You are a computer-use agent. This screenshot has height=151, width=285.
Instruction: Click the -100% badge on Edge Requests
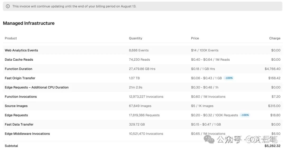tap(245, 115)
